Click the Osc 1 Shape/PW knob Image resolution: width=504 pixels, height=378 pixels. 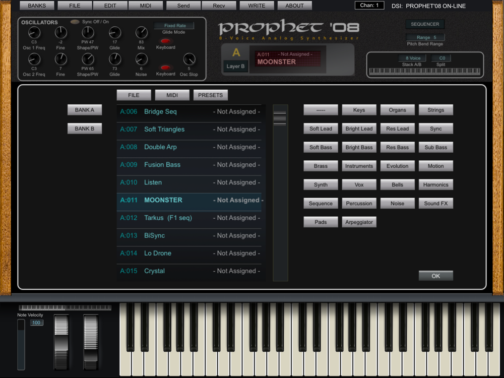[x=87, y=32]
